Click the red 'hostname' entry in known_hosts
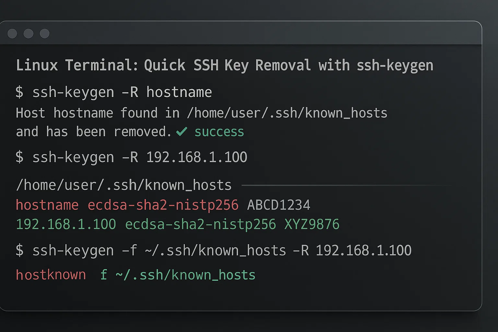 47,205
